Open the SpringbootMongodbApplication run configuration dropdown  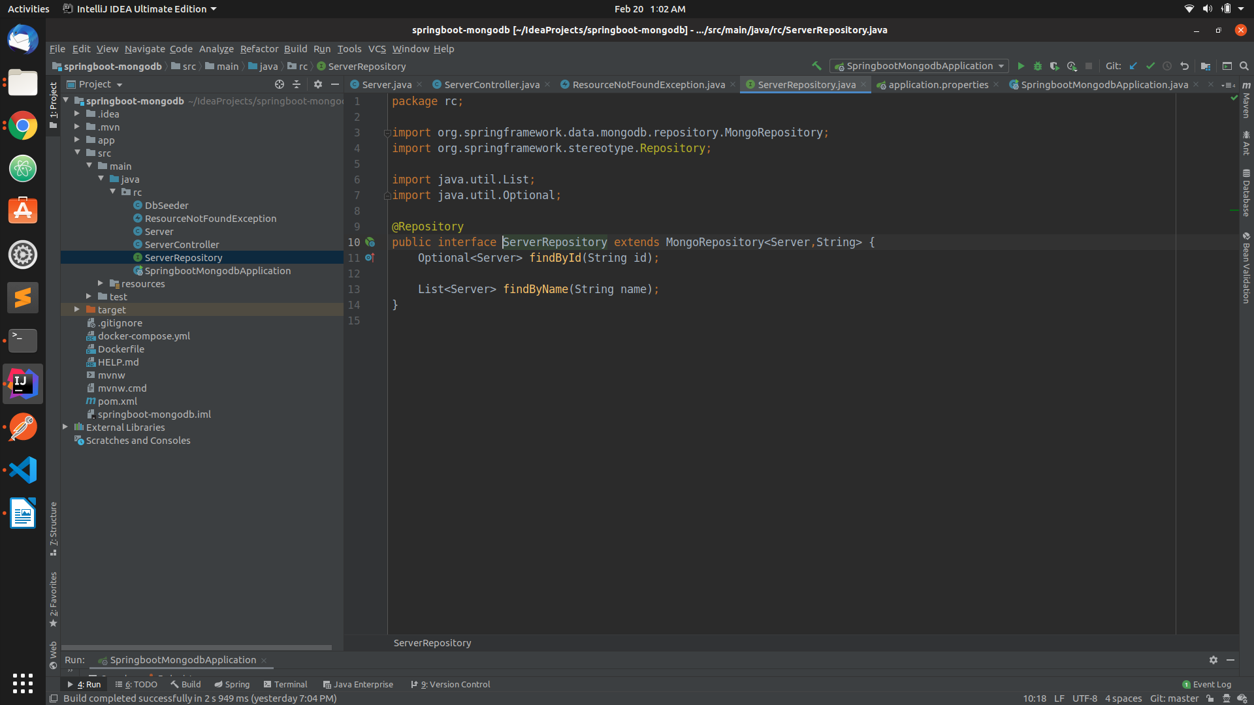918,66
